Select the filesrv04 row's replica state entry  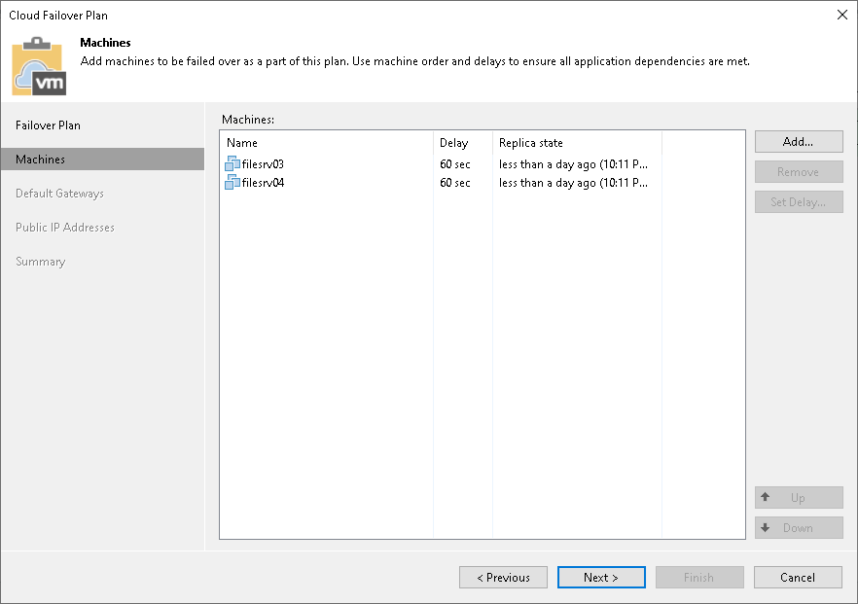pos(564,183)
